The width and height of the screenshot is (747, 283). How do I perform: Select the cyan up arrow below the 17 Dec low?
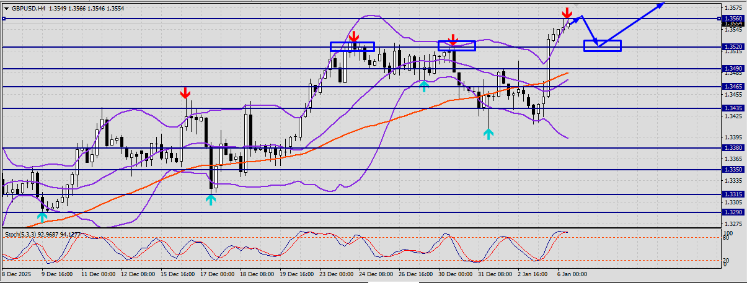211,199
